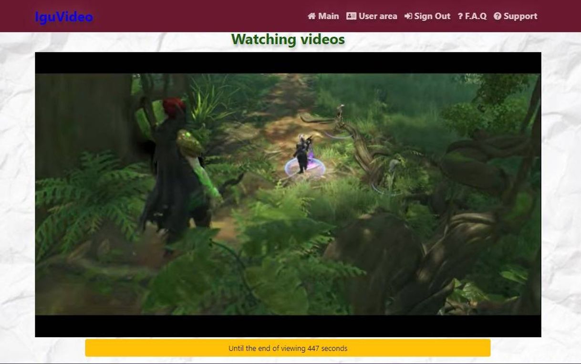Click the IguVideo logo
This screenshot has height=364, width=581.
[64, 17]
